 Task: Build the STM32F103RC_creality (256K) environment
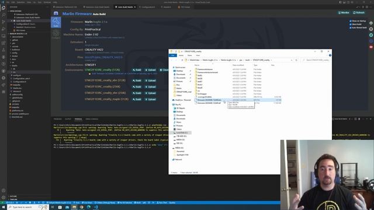pyautogui.click(x=137, y=87)
